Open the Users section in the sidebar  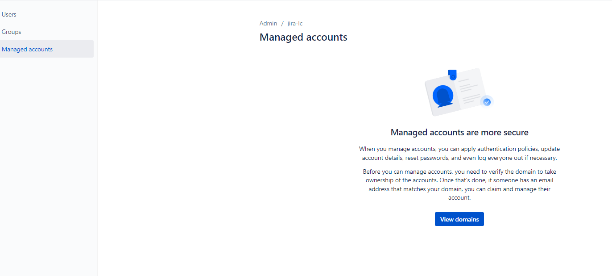(x=9, y=14)
